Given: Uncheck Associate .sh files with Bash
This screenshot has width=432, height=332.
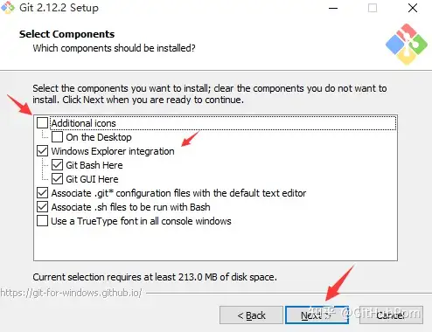Looking at the screenshot, I should pyautogui.click(x=43, y=207).
